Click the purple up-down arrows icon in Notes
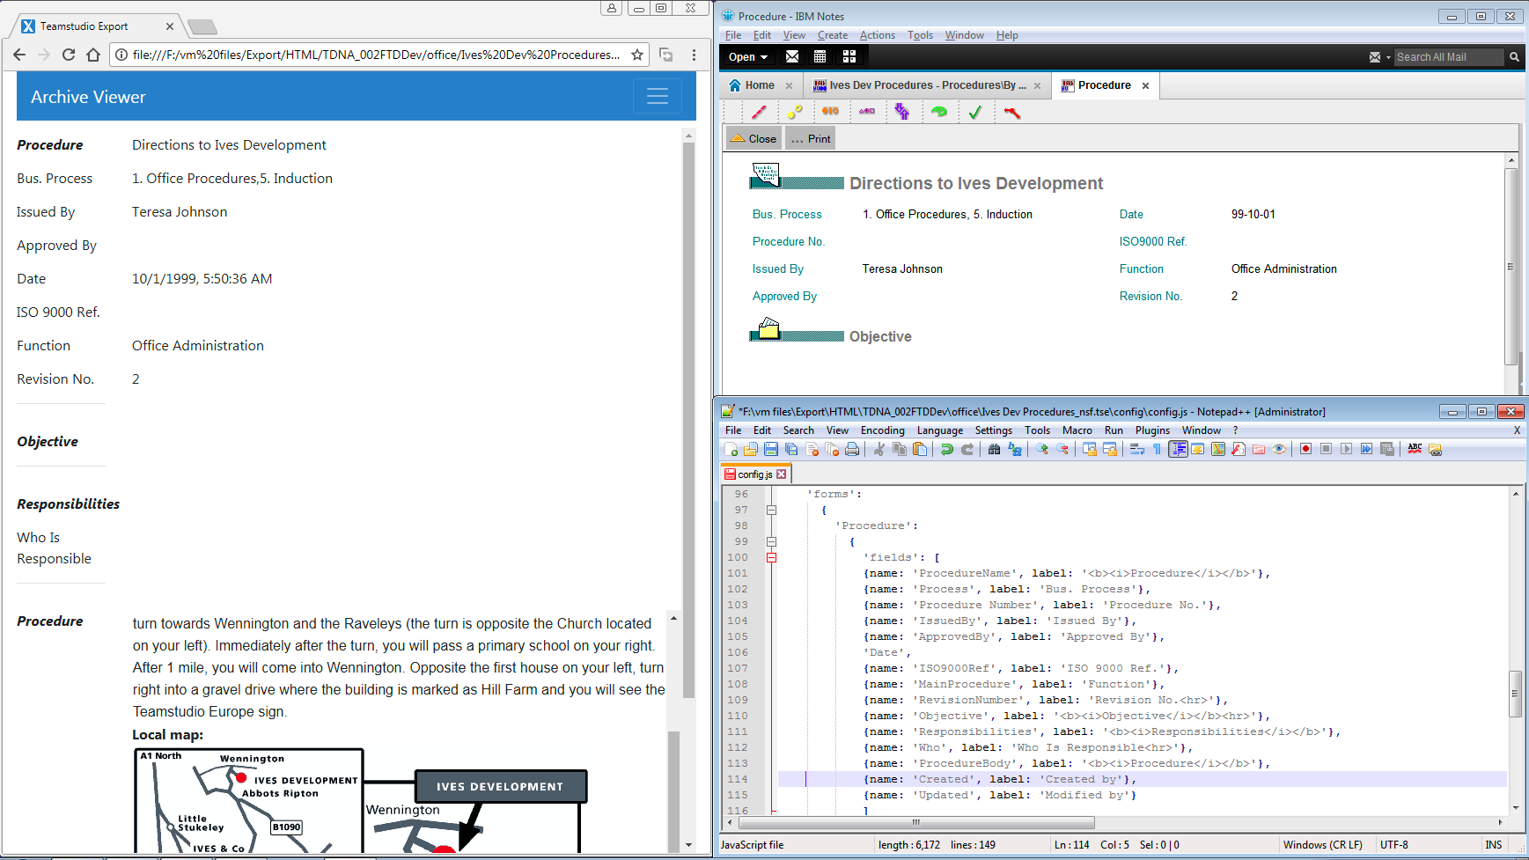Screen dimensions: 1529x860 [x=902, y=112]
